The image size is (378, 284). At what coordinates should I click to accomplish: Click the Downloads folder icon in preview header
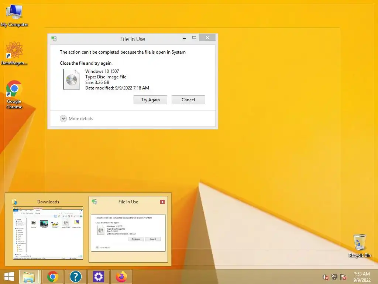click(x=15, y=202)
